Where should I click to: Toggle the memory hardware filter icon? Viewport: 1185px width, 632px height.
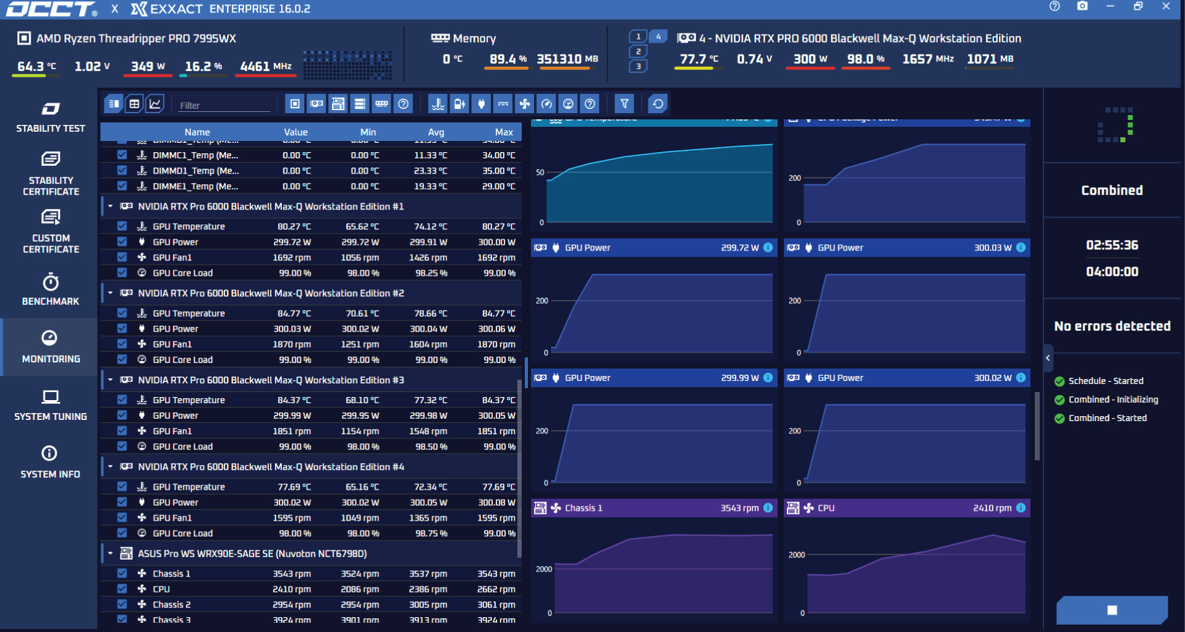[x=382, y=104]
